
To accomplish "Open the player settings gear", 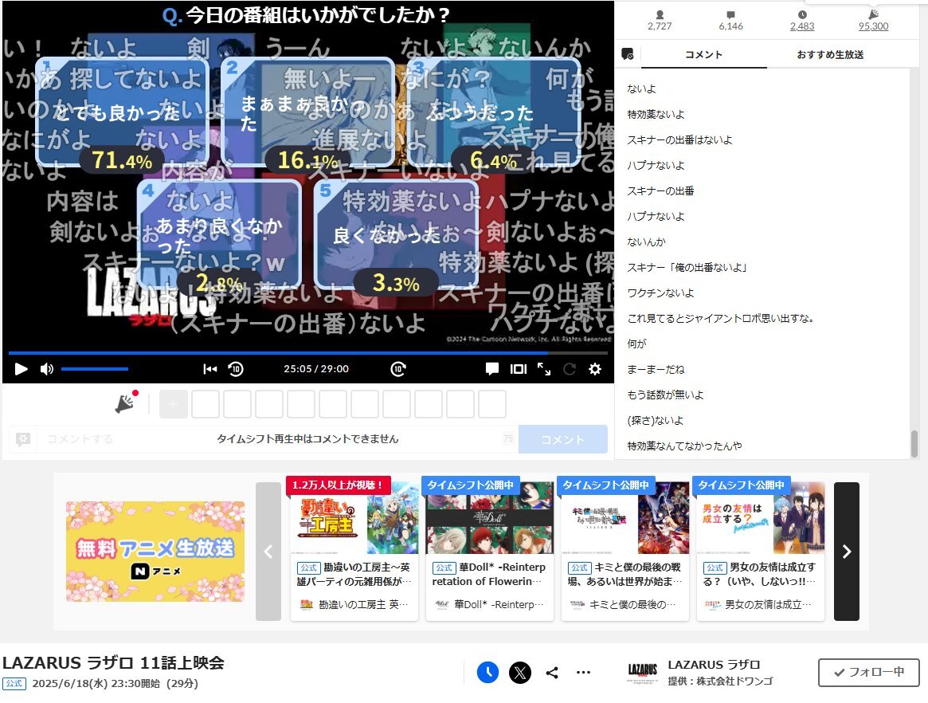I will point(595,369).
